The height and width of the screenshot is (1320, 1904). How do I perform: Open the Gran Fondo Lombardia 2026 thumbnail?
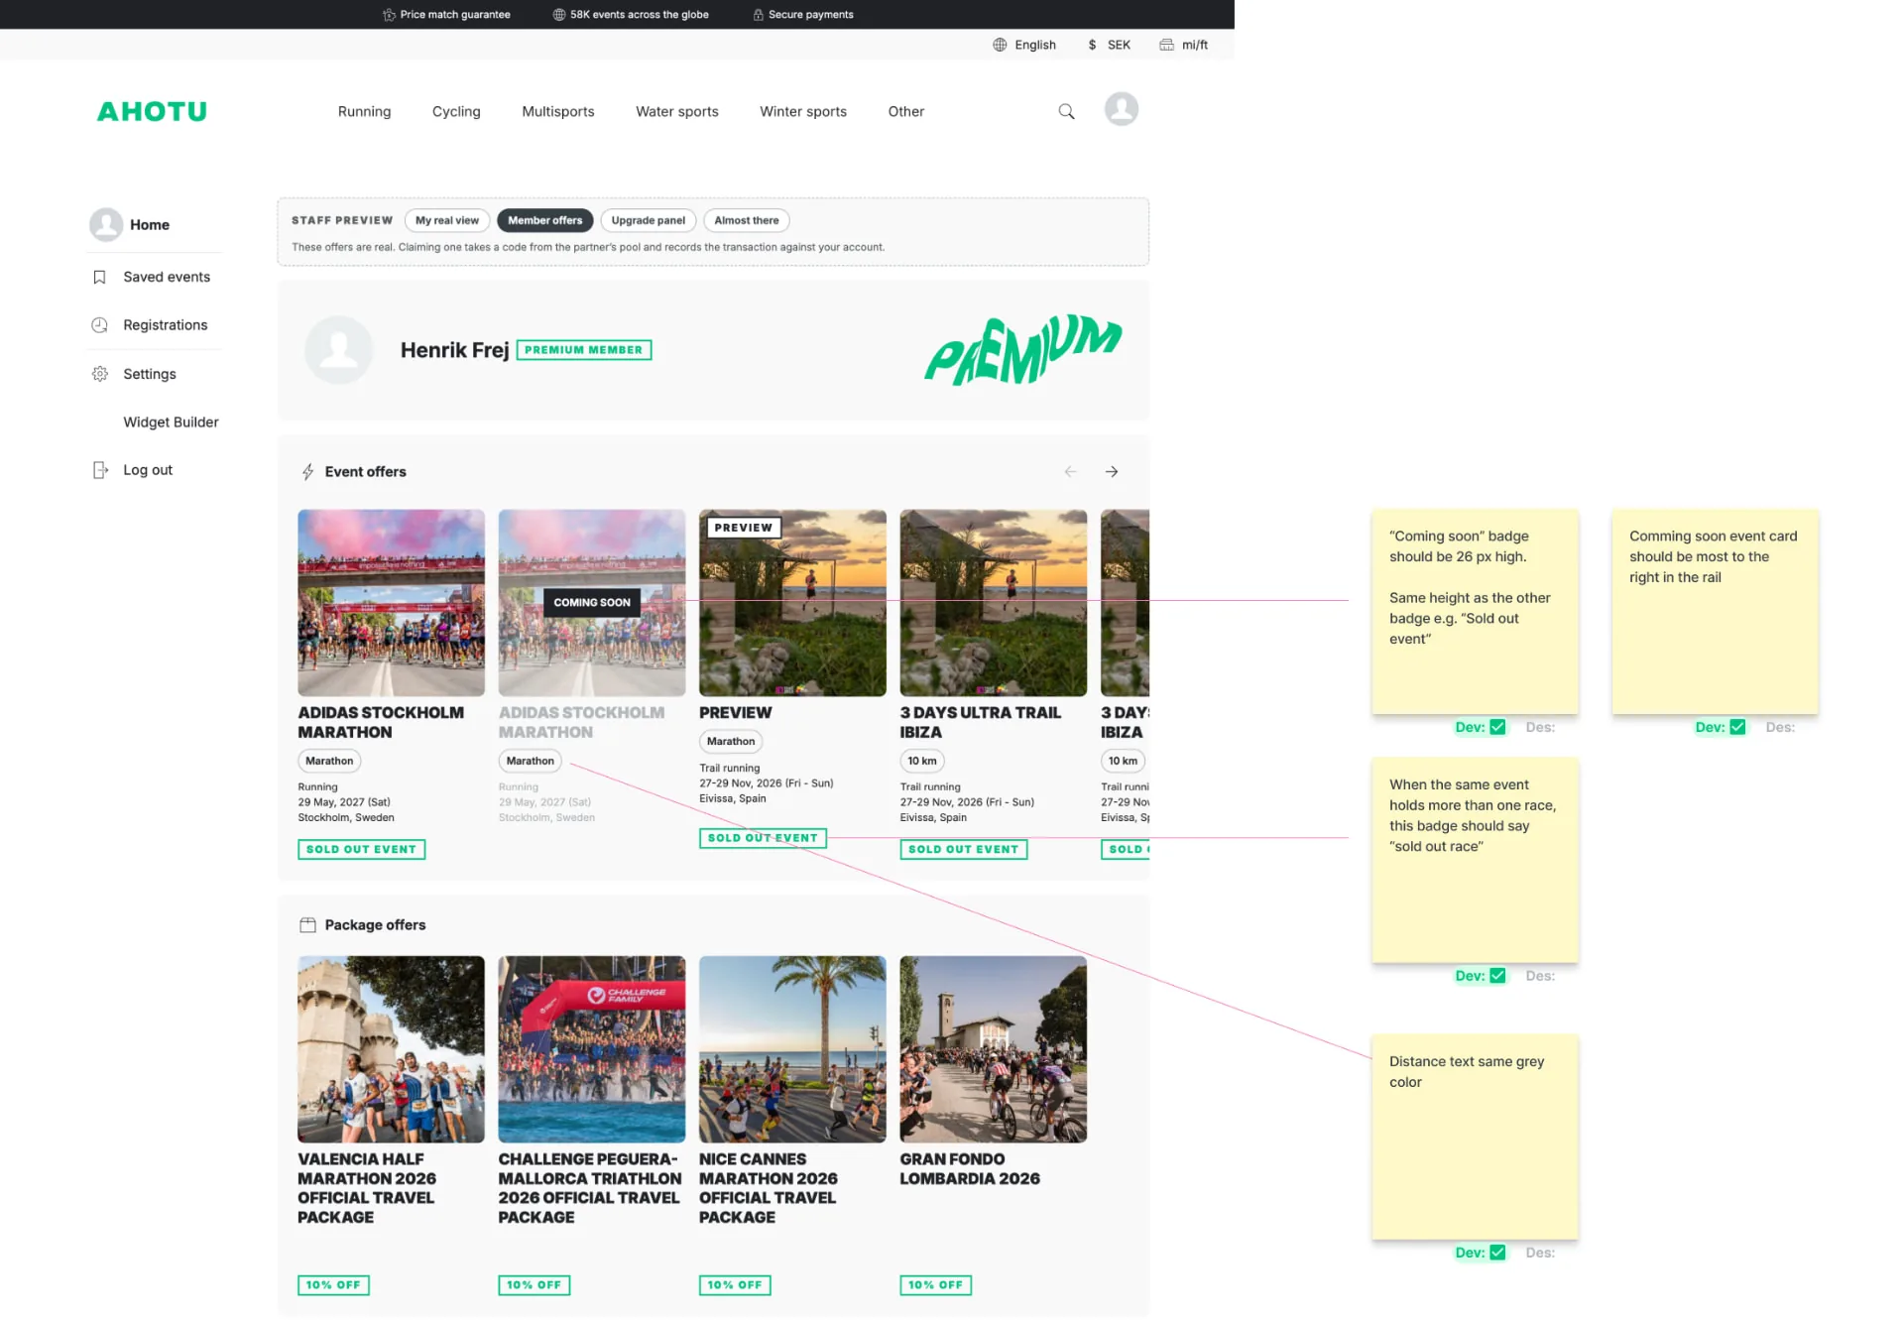(x=994, y=1049)
